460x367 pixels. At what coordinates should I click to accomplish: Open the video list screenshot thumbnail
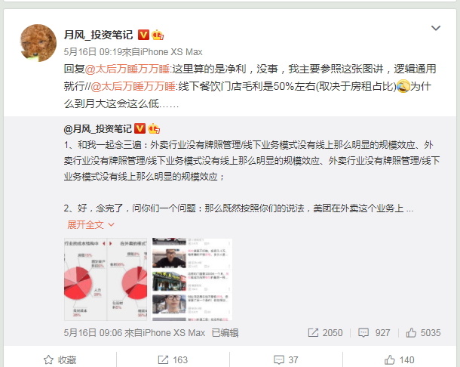coord(192,279)
